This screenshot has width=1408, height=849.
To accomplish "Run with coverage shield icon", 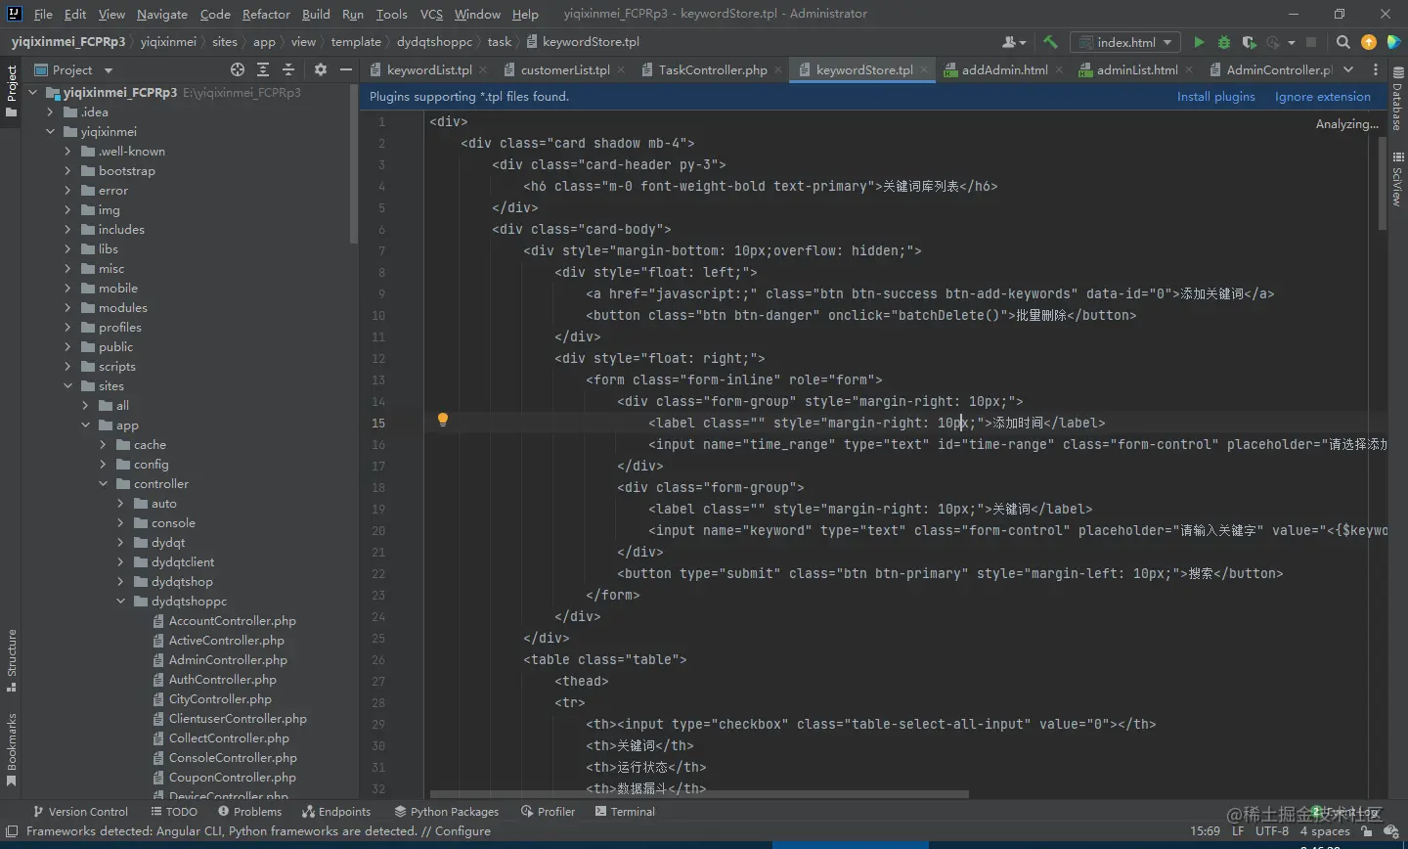I will coord(1249,42).
